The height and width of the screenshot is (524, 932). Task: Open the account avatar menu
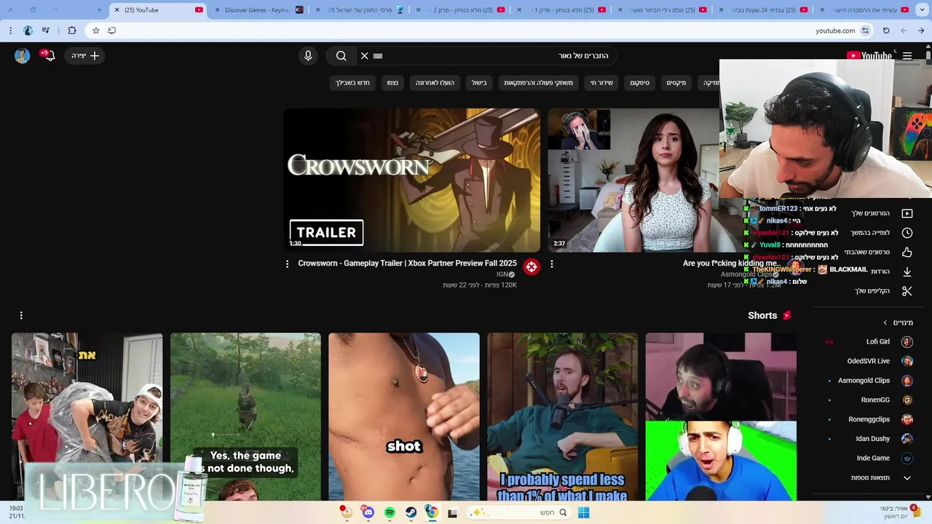click(22, 56)
